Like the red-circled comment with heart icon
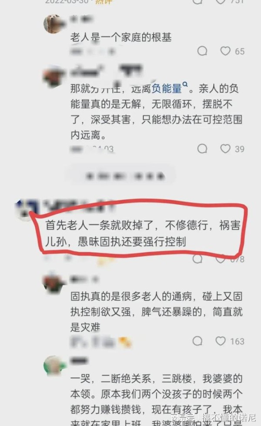 (x=221, y=259)
